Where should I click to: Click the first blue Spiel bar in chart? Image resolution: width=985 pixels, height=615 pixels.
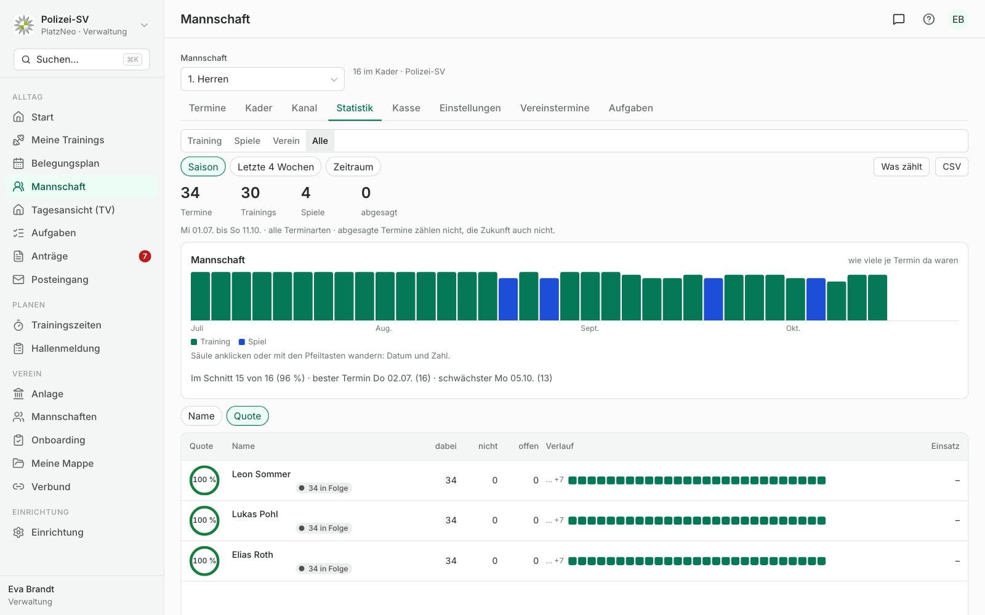(508, 300)
